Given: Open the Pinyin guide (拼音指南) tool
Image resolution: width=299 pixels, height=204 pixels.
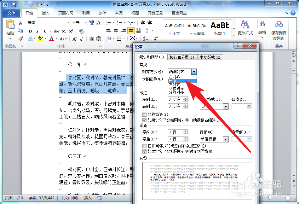Looking at the screenshot, I should coord(91,22).
